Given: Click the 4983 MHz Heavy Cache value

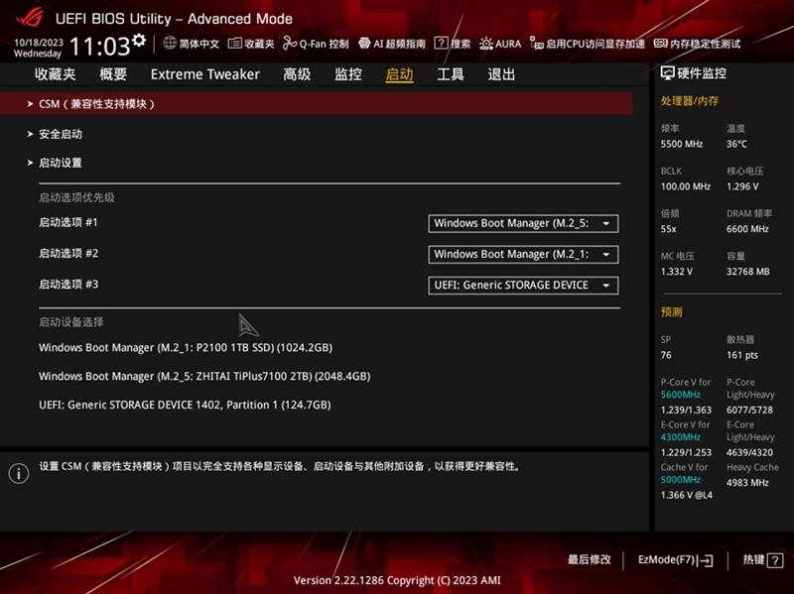Looking at the screenshot, I should tap(747, 483).
